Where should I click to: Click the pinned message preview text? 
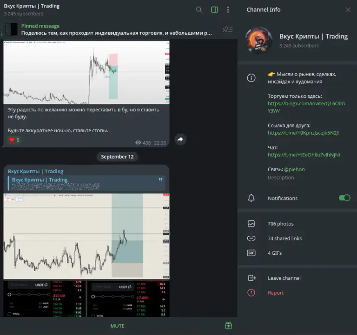pos(116,33)
